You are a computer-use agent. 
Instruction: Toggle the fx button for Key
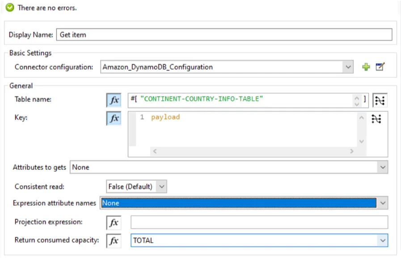coord(114,118)
